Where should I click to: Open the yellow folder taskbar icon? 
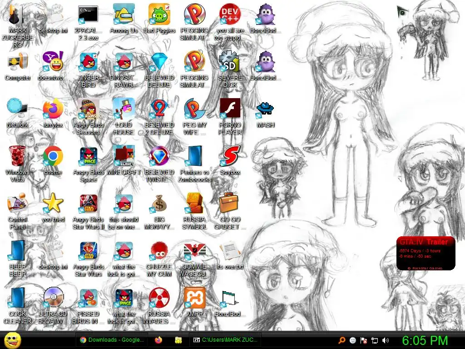pyautogui.click(x=178, y=340)
